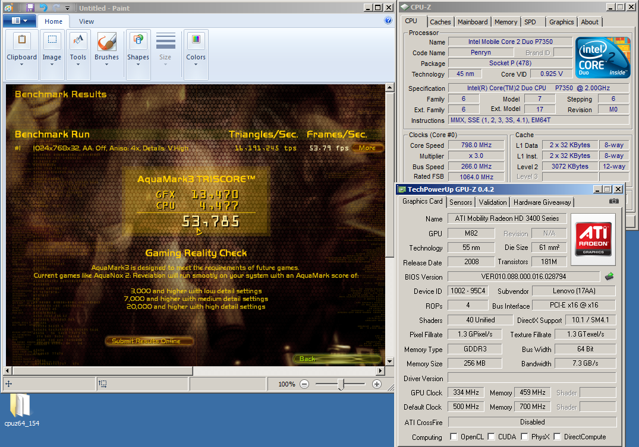Click the Paint horizontal scrollbar right arrow
Viewport: 639px width, 447px height.
(x=380, y=370)
